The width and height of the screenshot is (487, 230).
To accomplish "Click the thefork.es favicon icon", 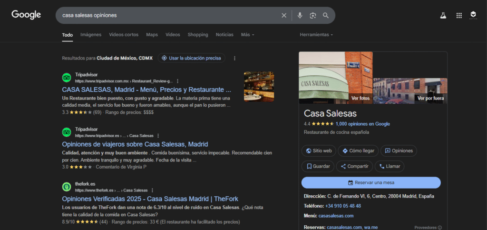I will click(x=67, y=187).
